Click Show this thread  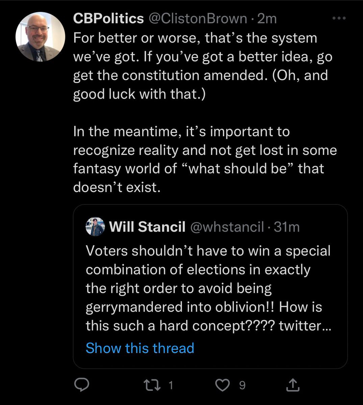tap(140, 348)
